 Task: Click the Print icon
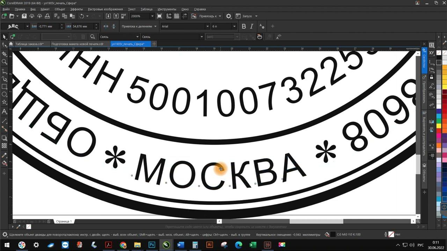(47, 16)
